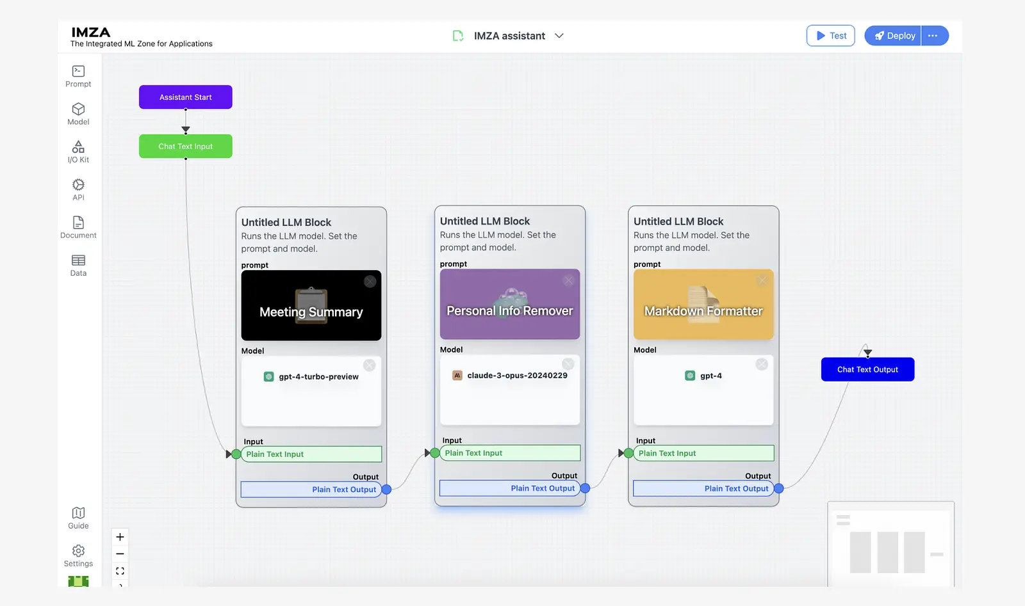This screenshot has width=1025, height=606.
Task: Open the Guide icon
Action: pos(78,518)
